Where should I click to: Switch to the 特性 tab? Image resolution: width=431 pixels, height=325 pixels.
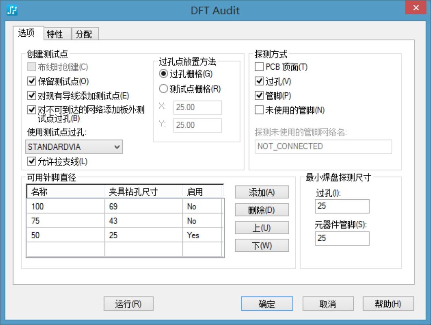(x=55, y=34)
